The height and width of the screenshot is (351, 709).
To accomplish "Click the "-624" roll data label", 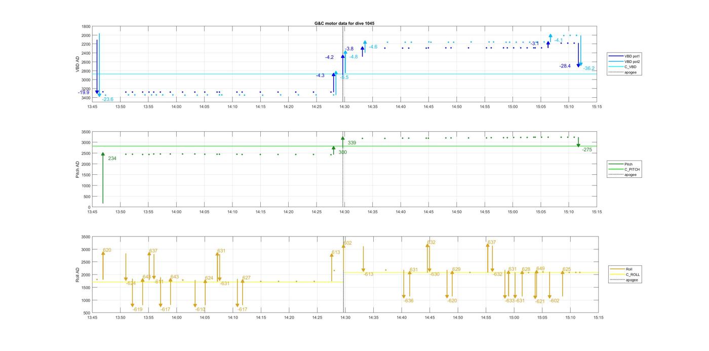I will click(x=131, y=283).
